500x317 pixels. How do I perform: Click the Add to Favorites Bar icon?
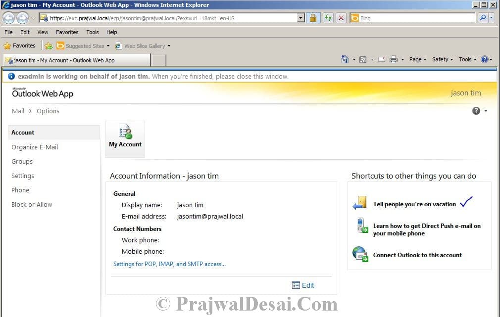click(49, 46)
